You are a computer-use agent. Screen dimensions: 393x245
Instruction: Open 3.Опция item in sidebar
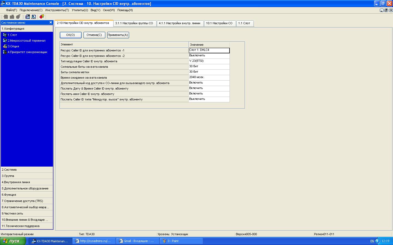click(13, 46)
